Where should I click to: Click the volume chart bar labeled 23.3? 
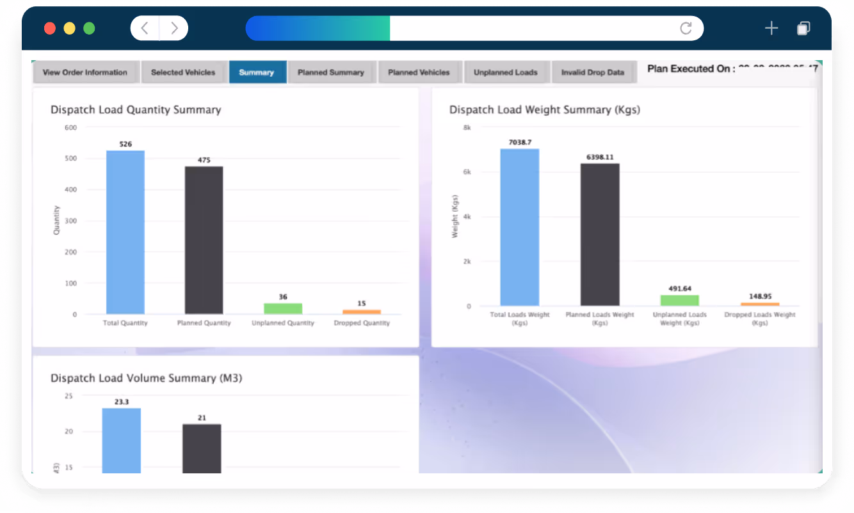tap(122, 441)
